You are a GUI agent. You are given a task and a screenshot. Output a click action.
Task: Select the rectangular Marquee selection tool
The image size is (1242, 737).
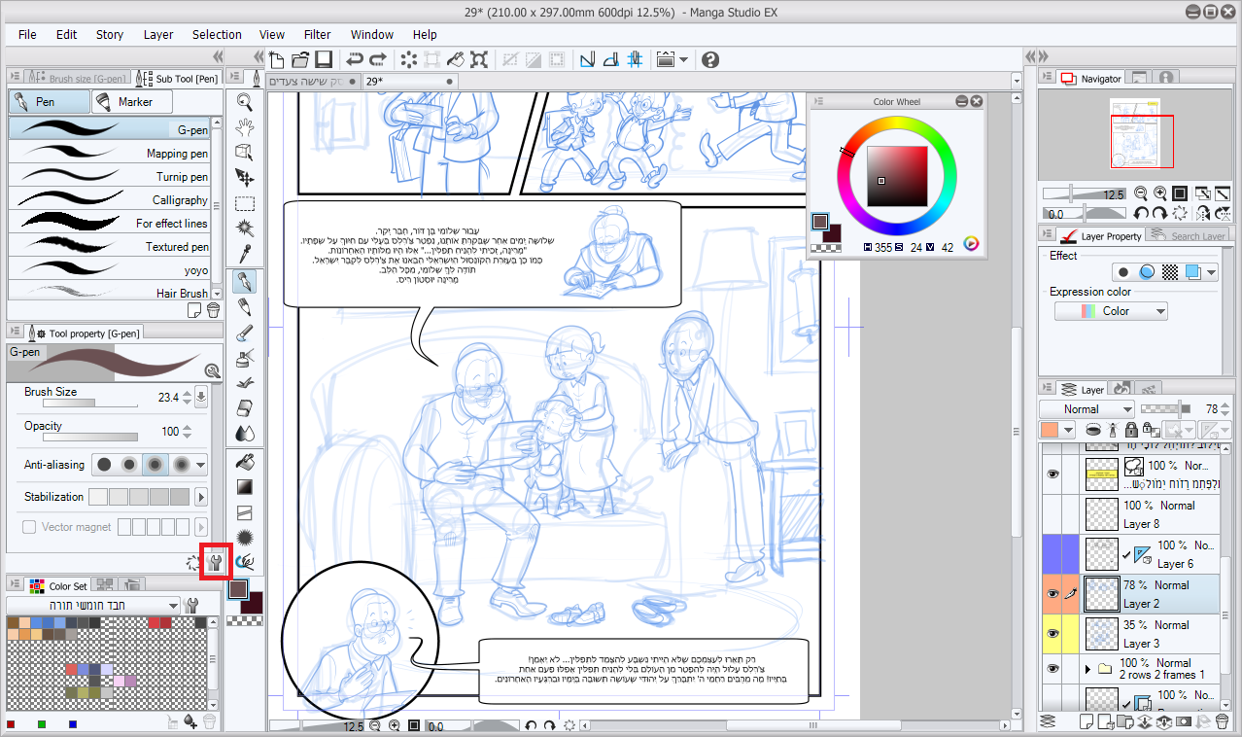(245, 203)
